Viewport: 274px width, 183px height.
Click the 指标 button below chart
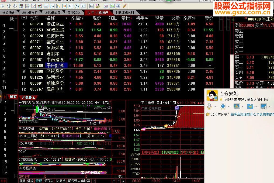point(22,181)
